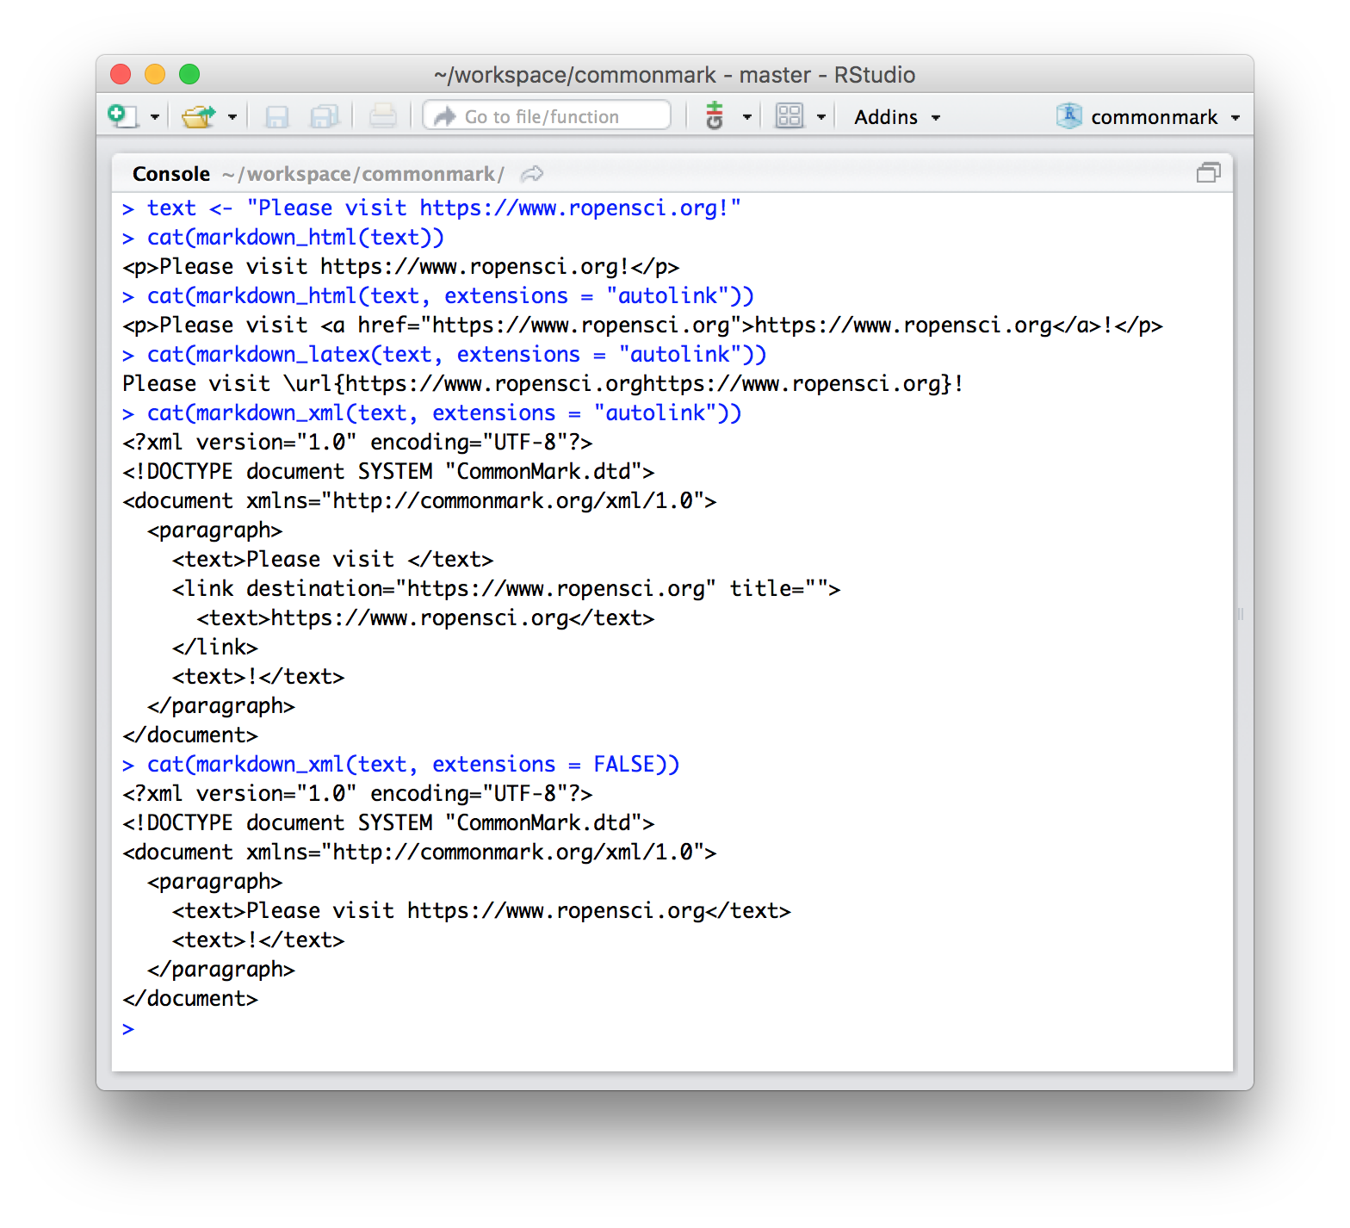Expand the New File dropdown arrow
1350x1228 pixels.
click(155, 117)
